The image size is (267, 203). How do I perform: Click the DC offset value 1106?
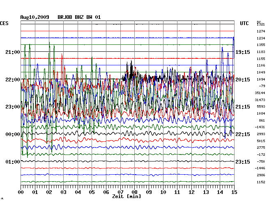pyautogui.click(x=261, y=65)
